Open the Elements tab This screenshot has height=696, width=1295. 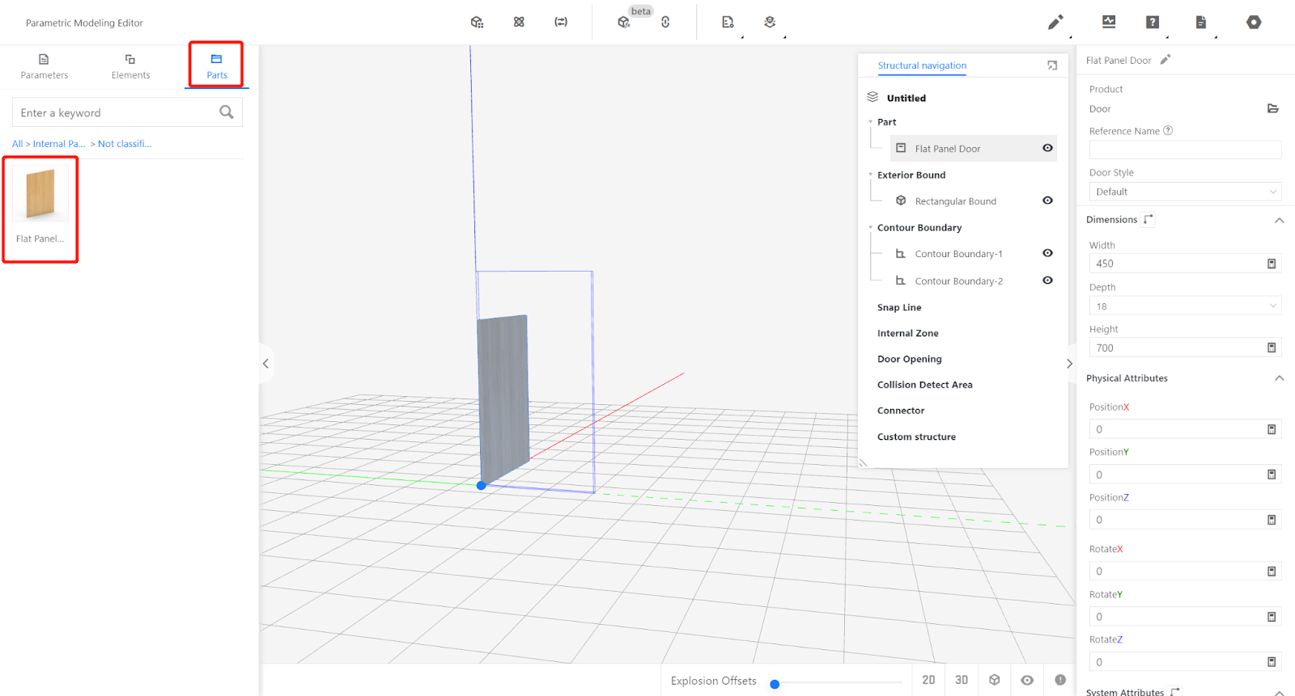pyautogui.click(x=130, y=66)
